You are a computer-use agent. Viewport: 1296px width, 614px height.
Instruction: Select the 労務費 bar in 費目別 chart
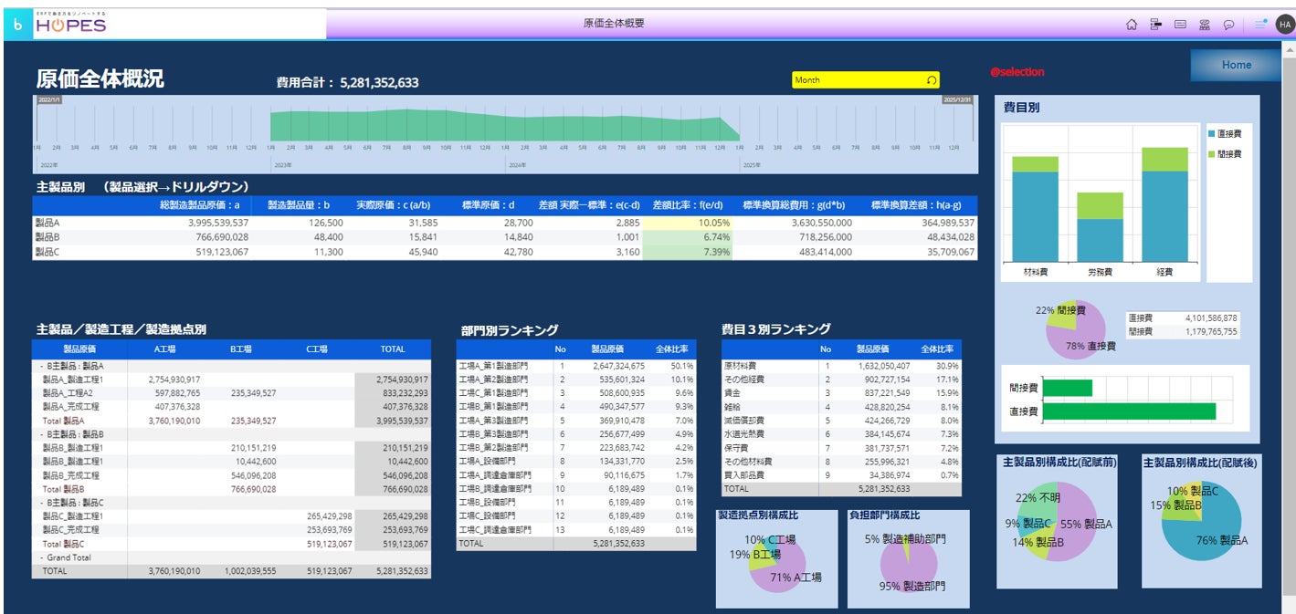coord(1100,227)
